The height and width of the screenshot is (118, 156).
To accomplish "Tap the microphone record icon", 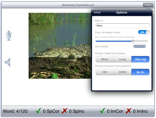I will [9, 35].
